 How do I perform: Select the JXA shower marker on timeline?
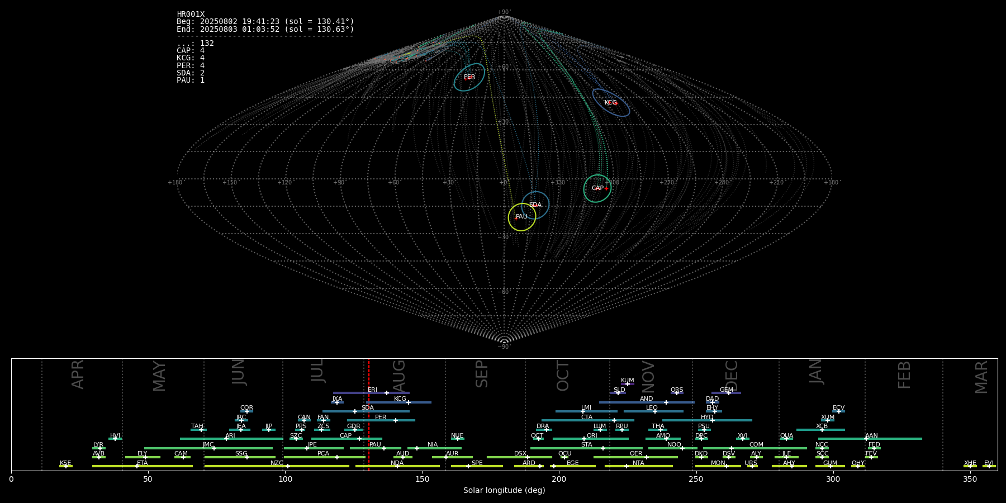[x=337, y=402]
